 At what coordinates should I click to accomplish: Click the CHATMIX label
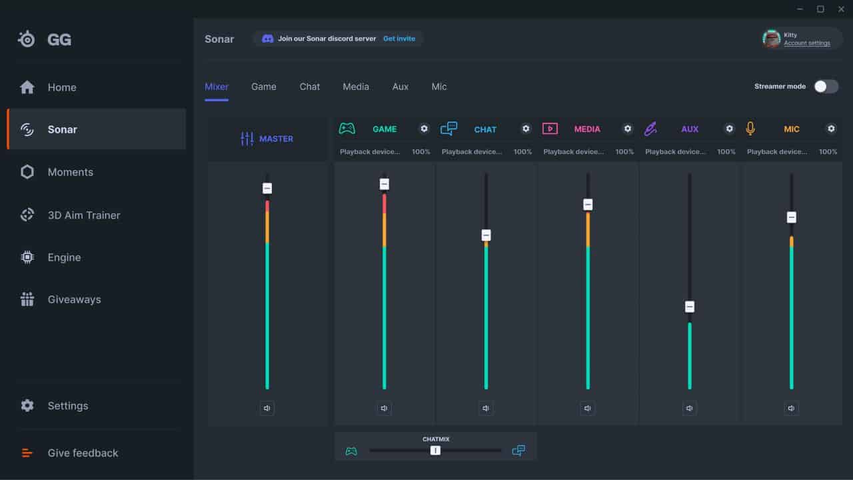click(436, 439)
